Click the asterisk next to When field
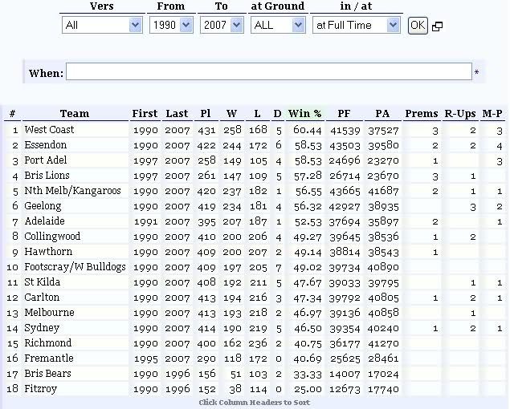 pyautogui.click(x=476, y=74)
